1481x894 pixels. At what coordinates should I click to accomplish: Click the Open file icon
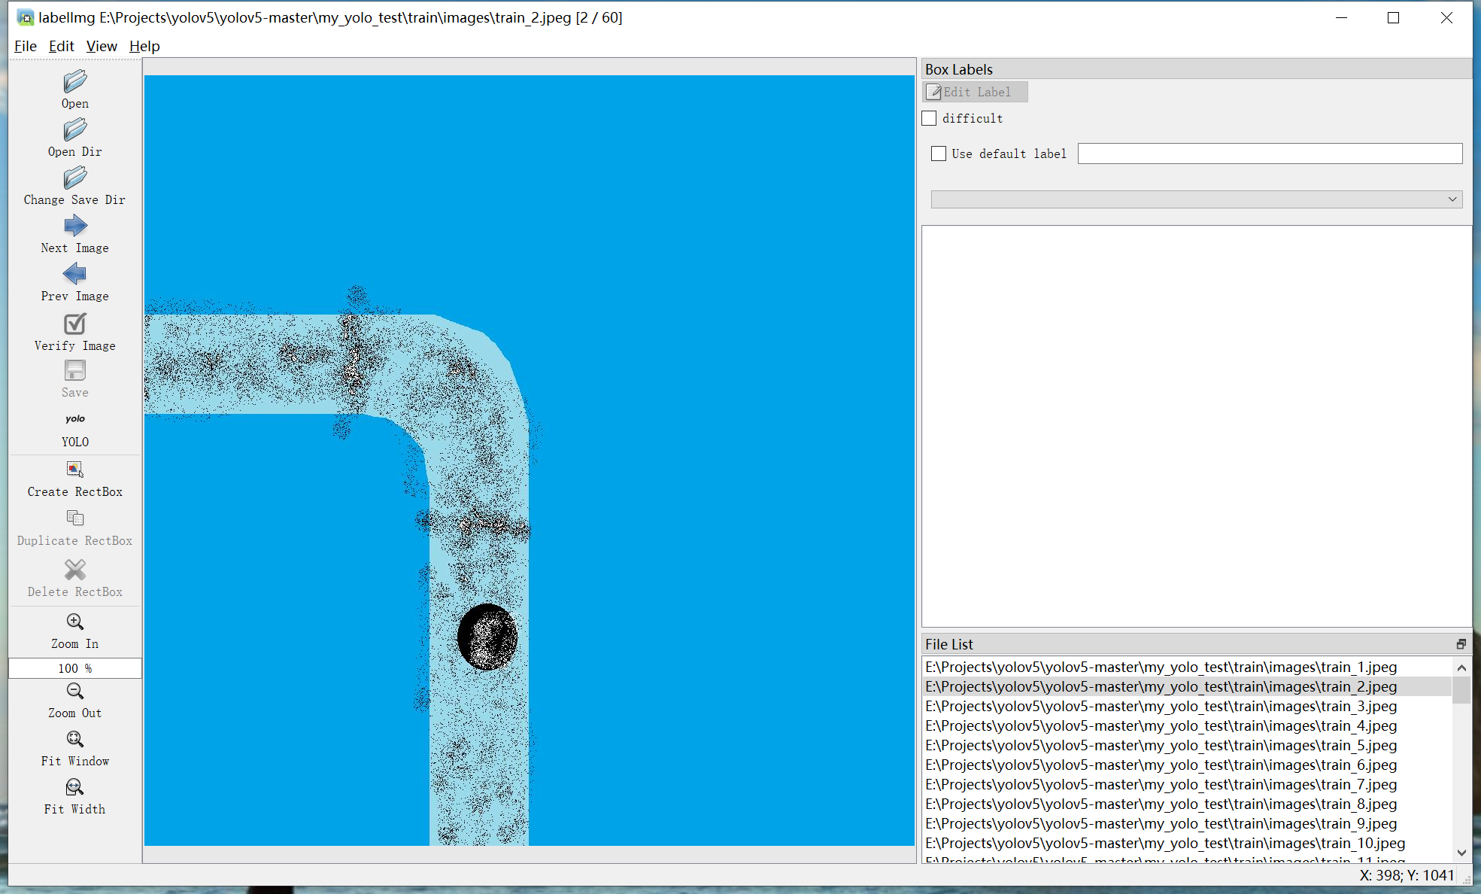point(75,81)
